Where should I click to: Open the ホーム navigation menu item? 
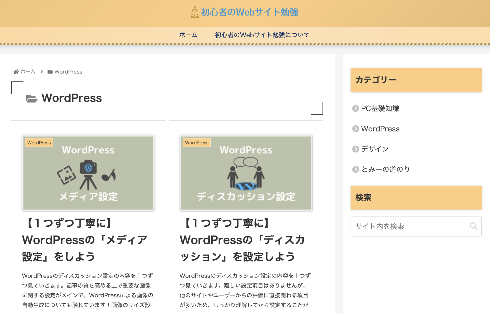[188, 35]
